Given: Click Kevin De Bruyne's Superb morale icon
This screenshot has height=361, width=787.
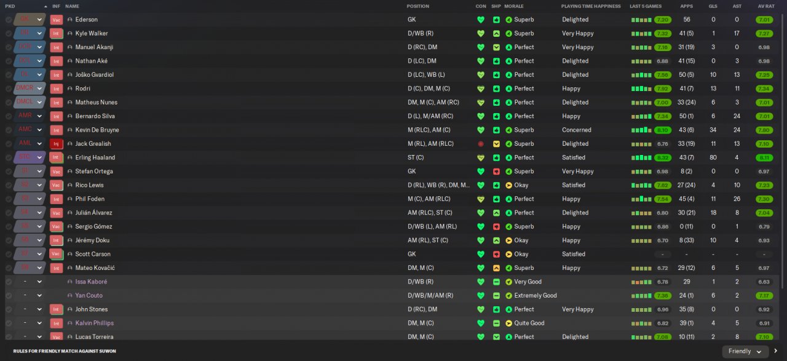Looking at the screenshot, I should (x=508, y=130).
